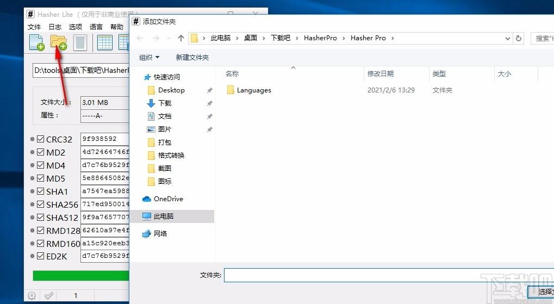554x304 pixels.
Task: Open 文件 menu in Hasher Lite
Action: (x=34, y=27)
